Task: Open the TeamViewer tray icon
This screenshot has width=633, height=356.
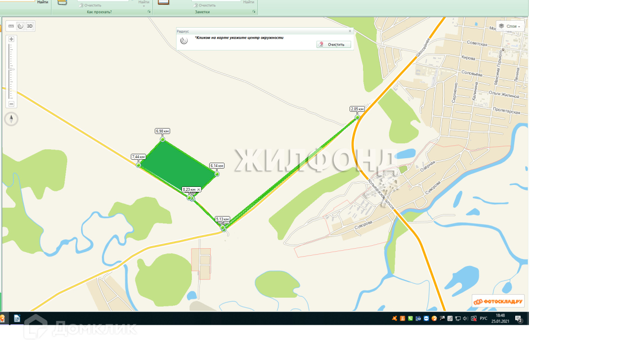Action: pos(426,318)
